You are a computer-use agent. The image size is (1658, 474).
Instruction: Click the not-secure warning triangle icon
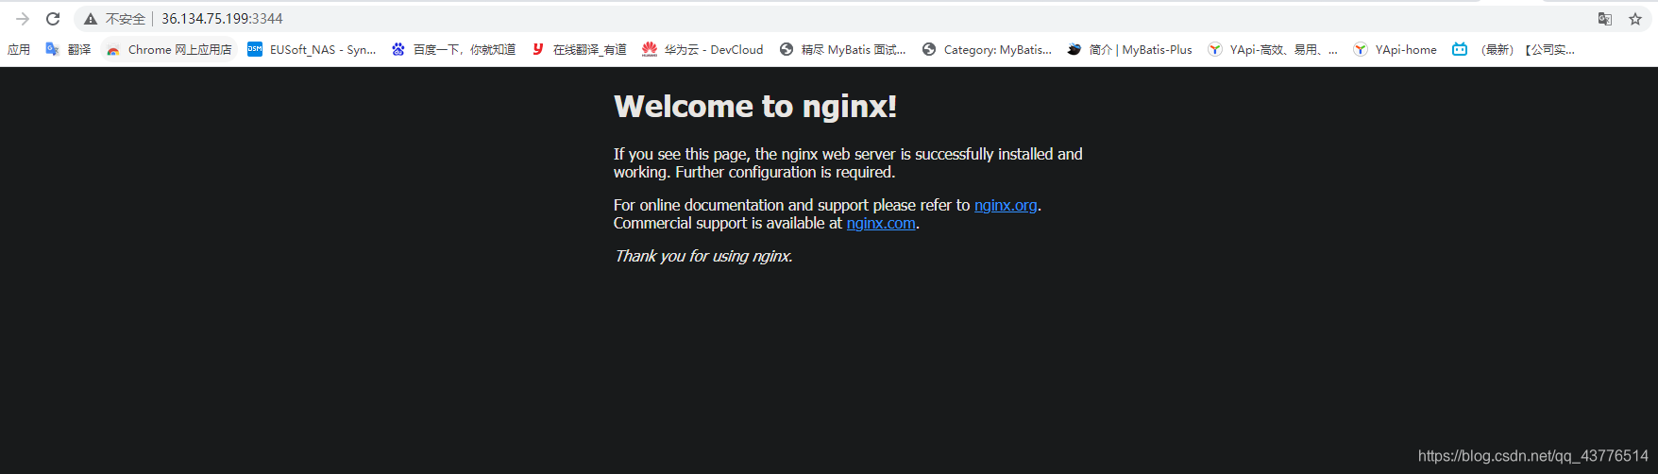91,19
